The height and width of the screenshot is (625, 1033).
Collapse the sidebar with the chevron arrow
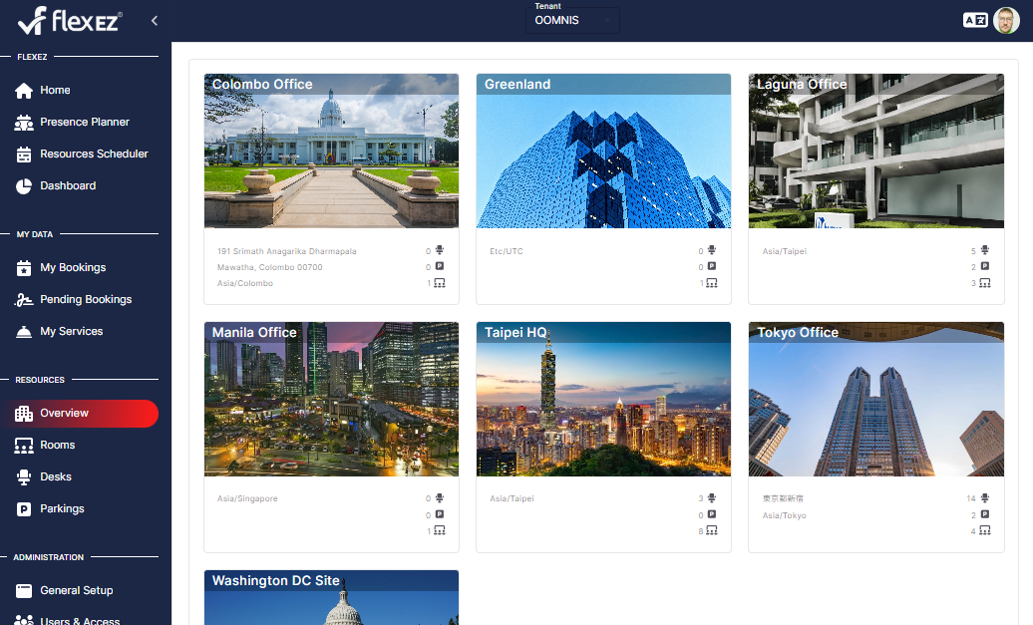coord(154,19)
